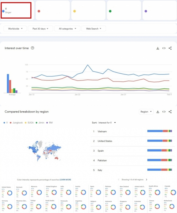Click the Singapore donut chart card
177x213 pixels.
point(126,206)
